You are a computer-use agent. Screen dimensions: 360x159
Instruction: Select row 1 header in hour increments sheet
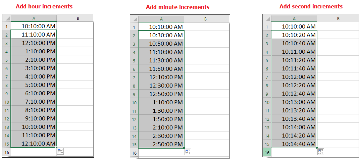pyautogui.click(x=6, y=26)
